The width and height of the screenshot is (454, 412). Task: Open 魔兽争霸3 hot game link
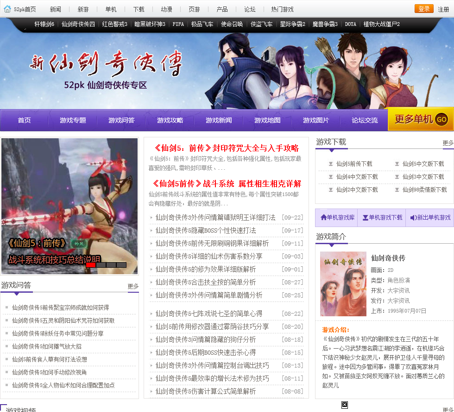(x=325, y=24)
